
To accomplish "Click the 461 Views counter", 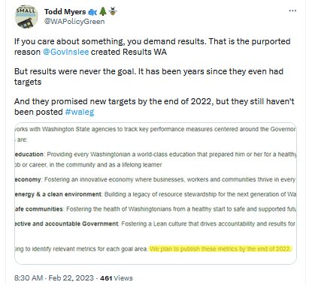I will 117,278.
